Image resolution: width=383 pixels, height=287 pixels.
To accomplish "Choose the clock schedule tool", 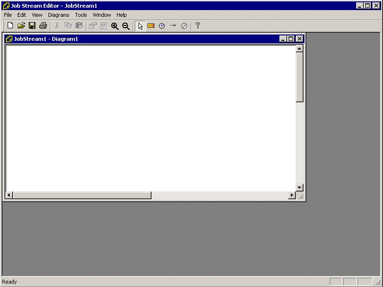I will tap(162, 26).
